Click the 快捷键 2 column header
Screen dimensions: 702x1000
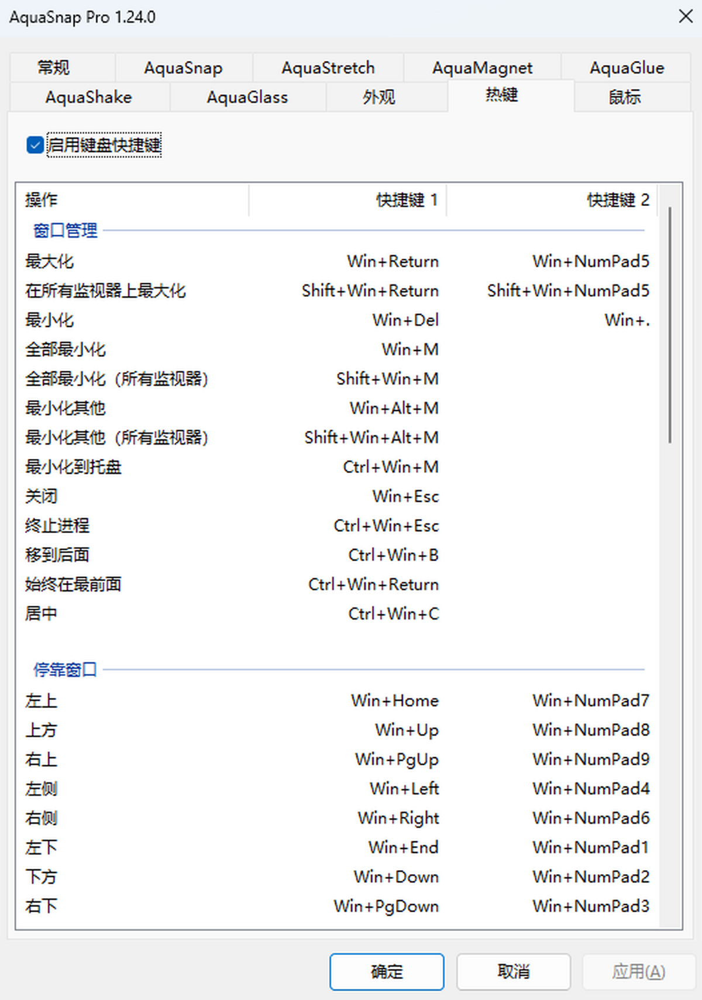coord(552,200)
